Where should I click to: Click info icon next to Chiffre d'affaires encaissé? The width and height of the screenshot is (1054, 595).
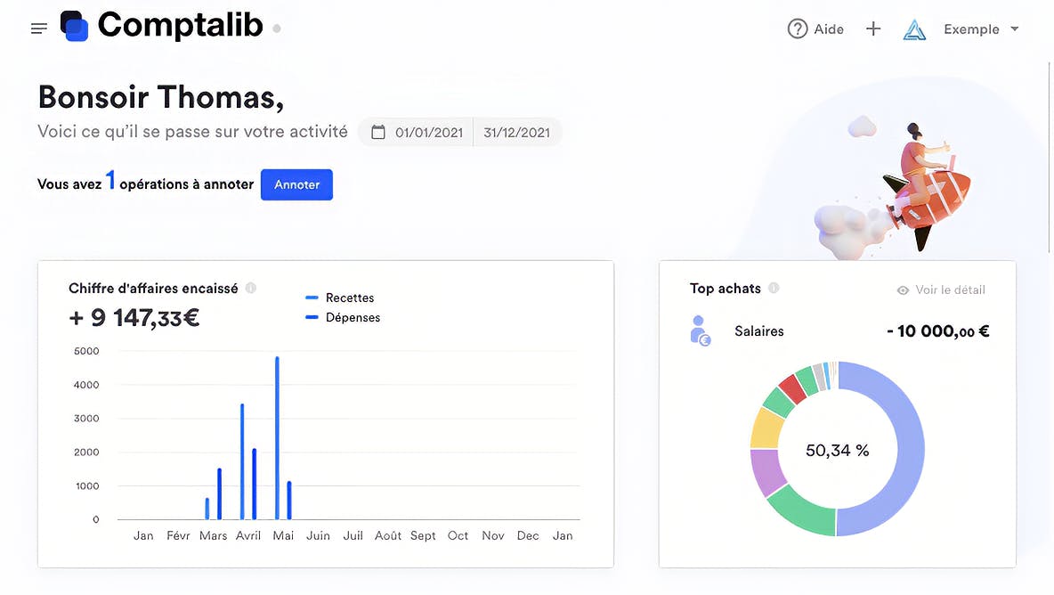(x=251, y=288)
